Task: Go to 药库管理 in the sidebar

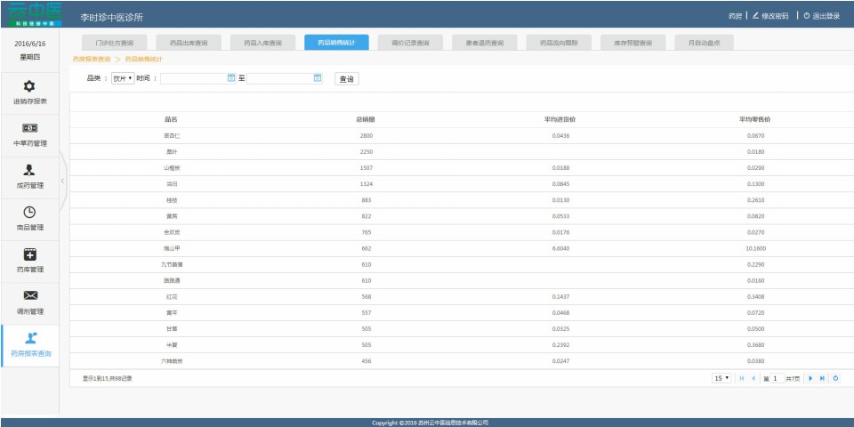Action: 29,261
